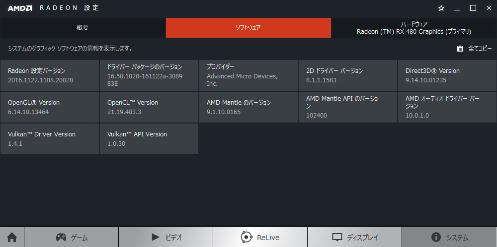
Task: Click value 9.1.10.0165
Action: pos(224,112)
